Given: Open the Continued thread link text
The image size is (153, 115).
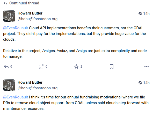Looking at the screenshot, I should [24, 3].
